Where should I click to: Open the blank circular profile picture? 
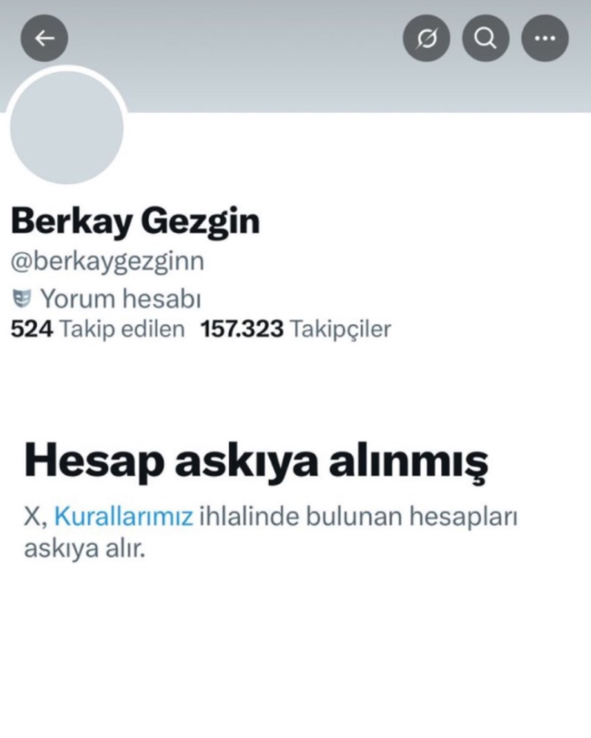click(67, 127)
